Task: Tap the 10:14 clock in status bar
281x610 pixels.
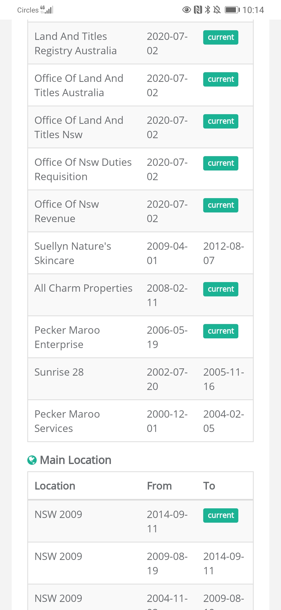Action: pos(253,10)
